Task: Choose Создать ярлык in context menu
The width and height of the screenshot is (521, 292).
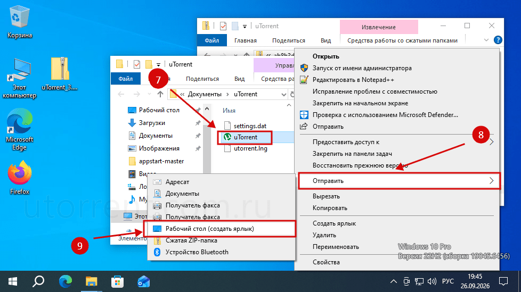Action: coord(397,223)
